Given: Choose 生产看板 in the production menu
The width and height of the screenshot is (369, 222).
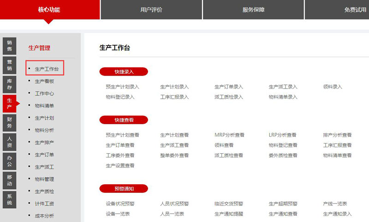Looking at the screenshot, I should 45,81.
